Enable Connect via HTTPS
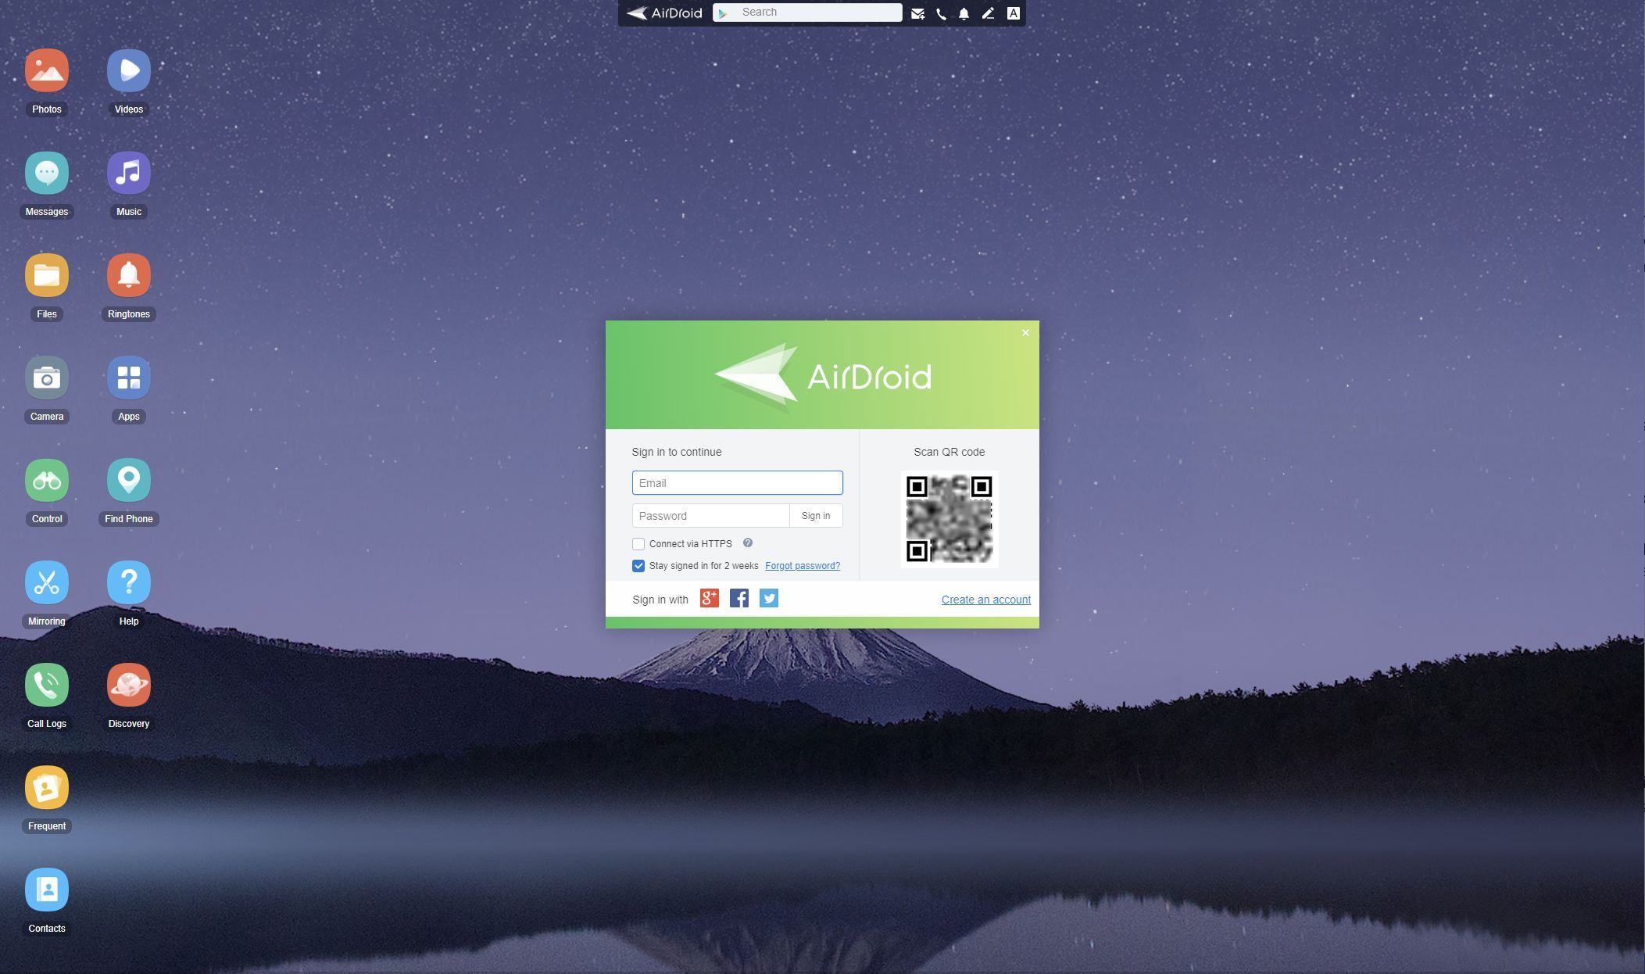 [x=638, y=543]
